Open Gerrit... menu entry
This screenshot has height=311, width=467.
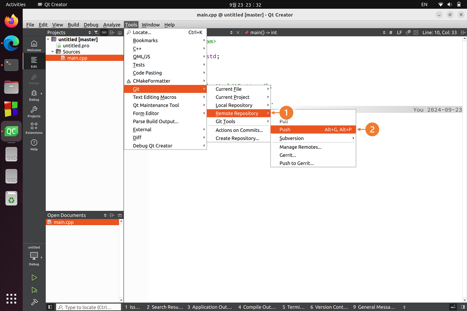tap(313, 155)
